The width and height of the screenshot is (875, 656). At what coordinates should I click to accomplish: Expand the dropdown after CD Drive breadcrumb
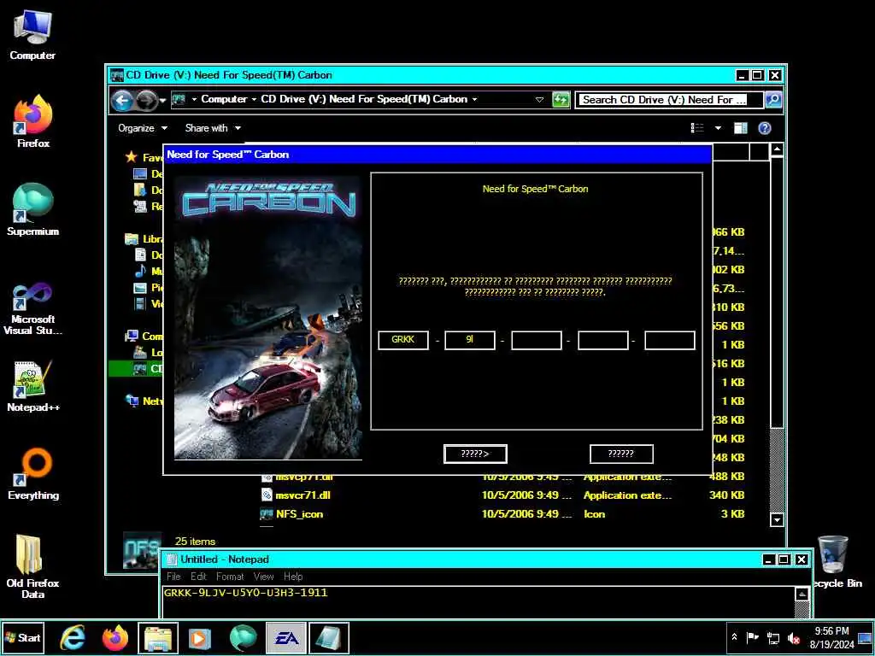[x=475, y=99]
